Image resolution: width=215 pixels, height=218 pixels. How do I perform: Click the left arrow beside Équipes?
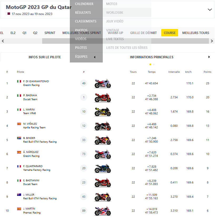(x=95, y=57)
